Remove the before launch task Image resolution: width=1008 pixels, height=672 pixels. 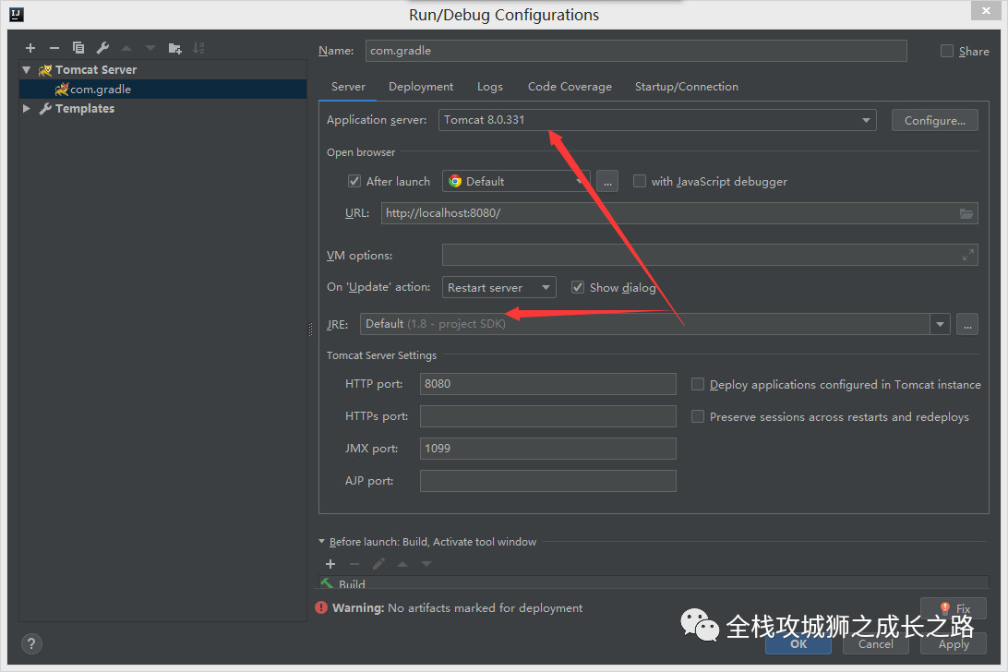[354, 564]
